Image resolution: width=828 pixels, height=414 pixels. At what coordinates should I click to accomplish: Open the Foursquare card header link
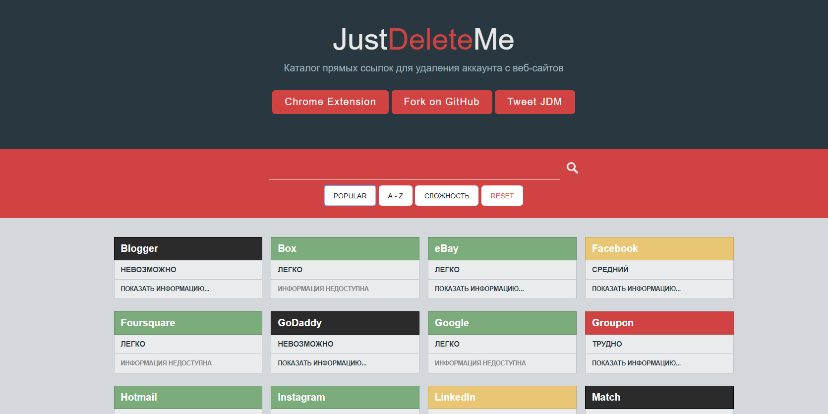click(188, 323)
